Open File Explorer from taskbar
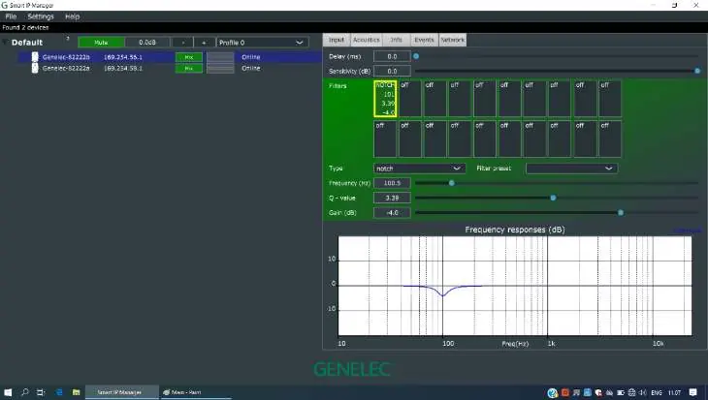708x400 pixels. [76, 392]
